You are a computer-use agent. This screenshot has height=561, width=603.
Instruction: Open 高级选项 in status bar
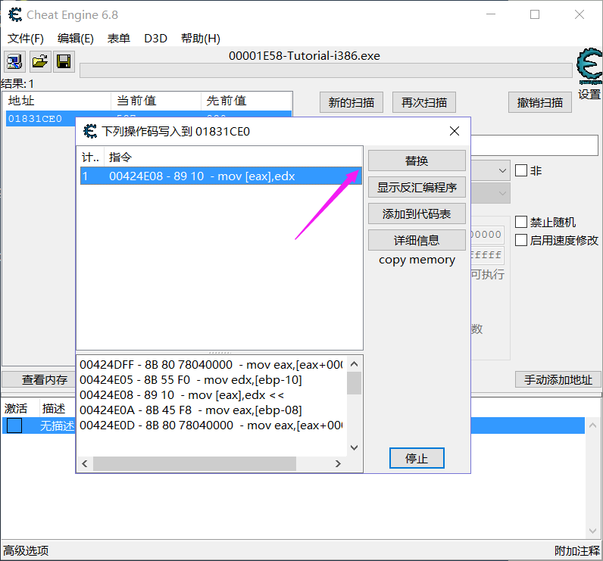point(26,550)
